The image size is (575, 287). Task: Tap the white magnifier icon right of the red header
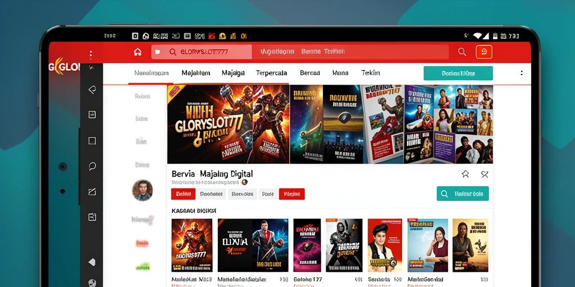[x=462, y=52]
